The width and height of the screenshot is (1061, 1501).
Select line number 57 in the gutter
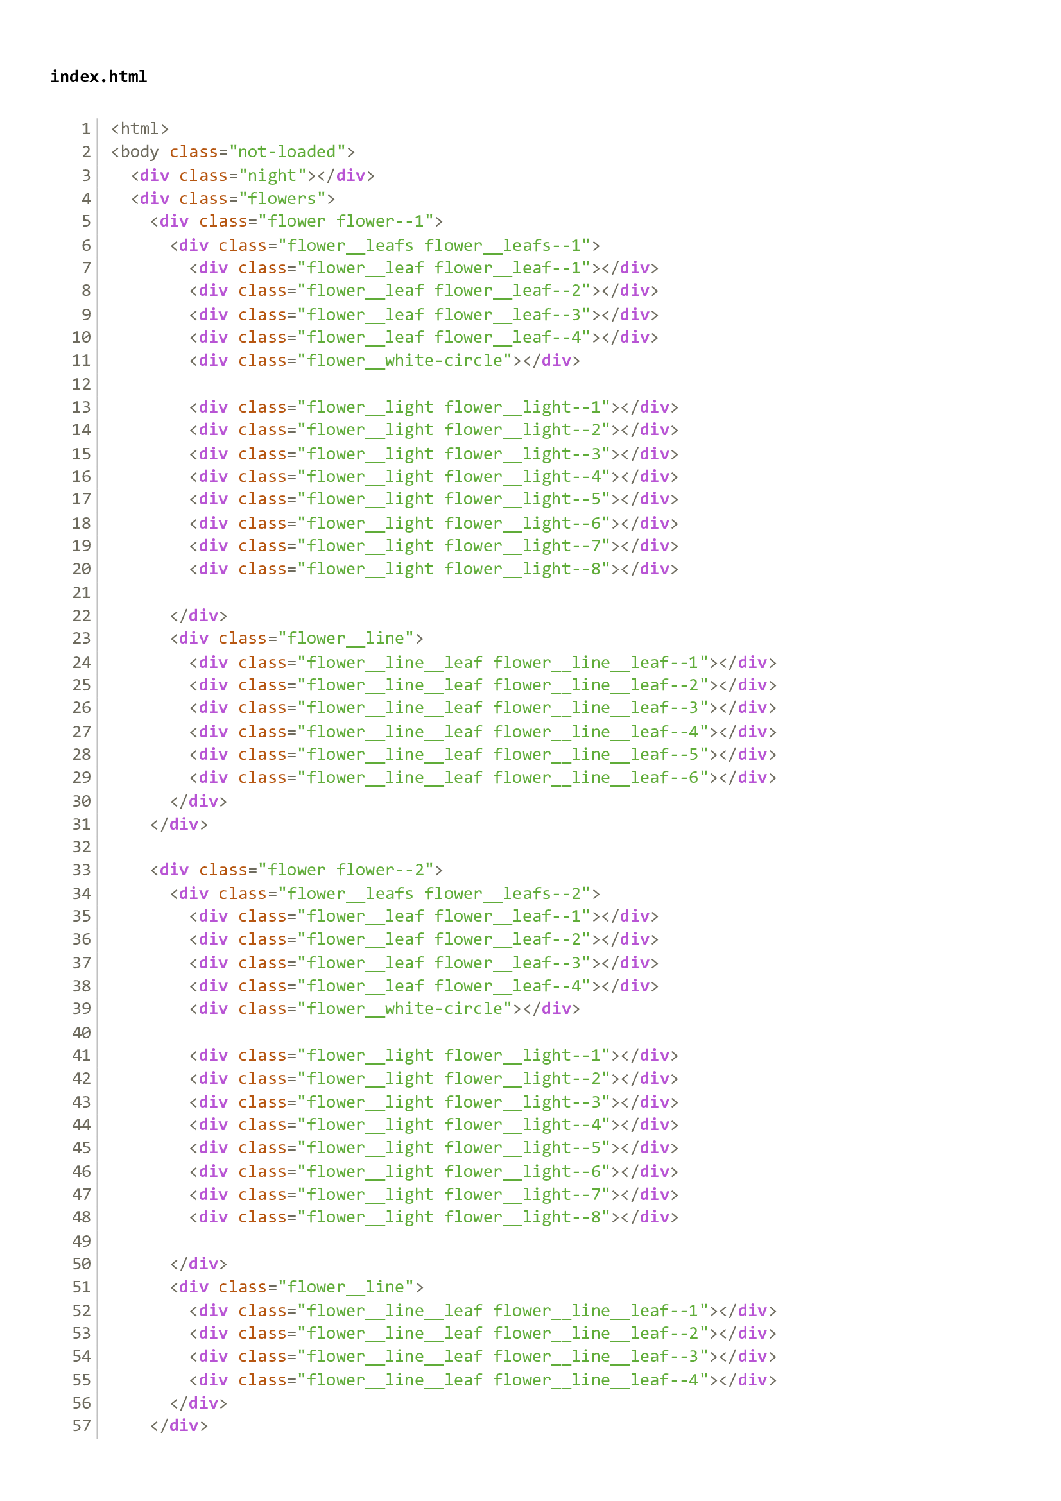tap(82, 1426)
